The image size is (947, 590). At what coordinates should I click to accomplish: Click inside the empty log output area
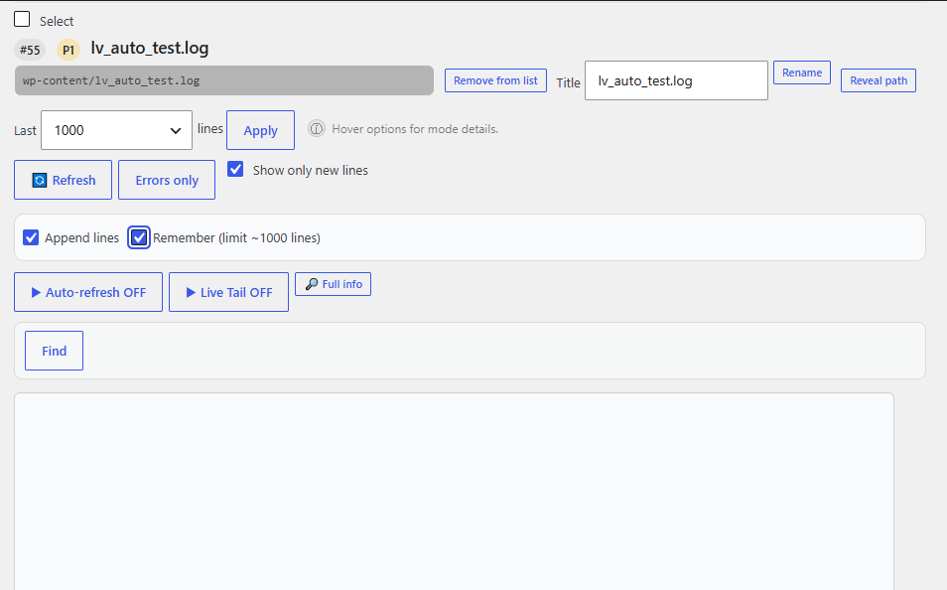(454, 491)
